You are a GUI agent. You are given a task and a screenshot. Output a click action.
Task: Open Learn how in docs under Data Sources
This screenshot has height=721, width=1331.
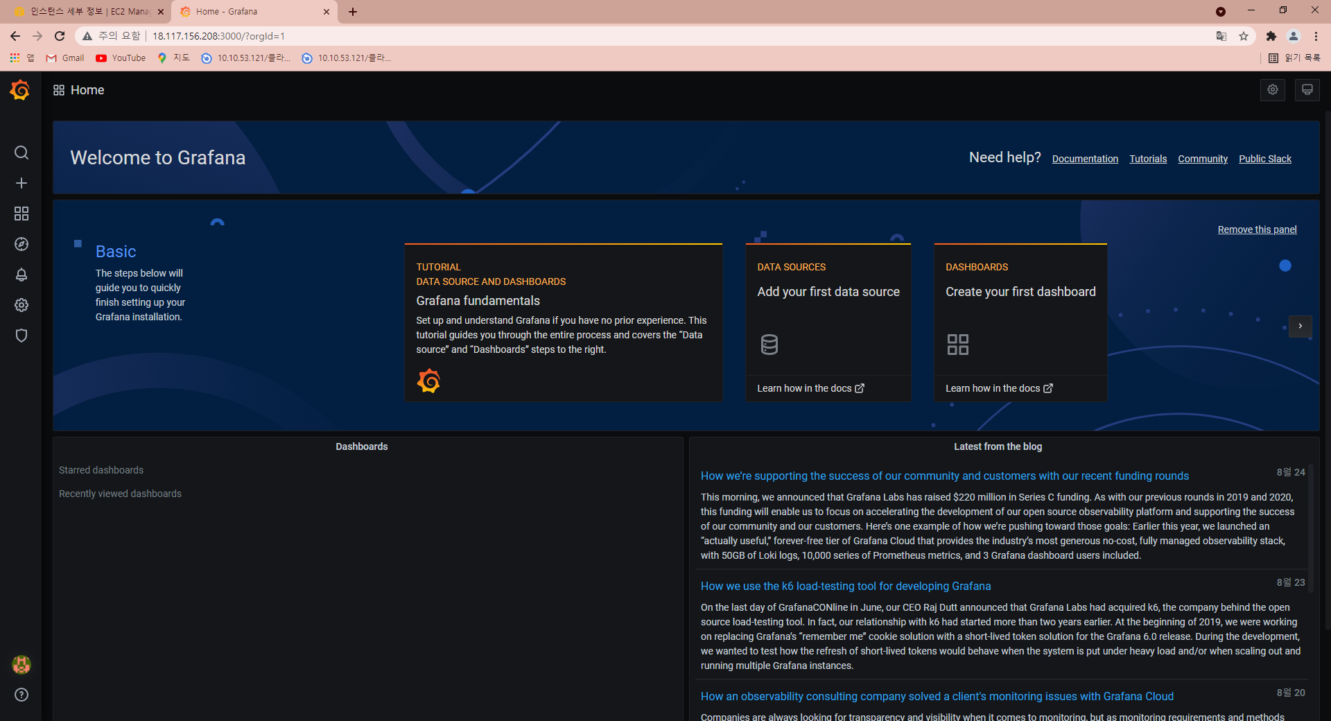pyautogui.click(x=810, y=388)
